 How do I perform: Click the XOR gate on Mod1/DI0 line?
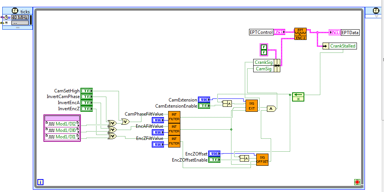pos(112,130)
